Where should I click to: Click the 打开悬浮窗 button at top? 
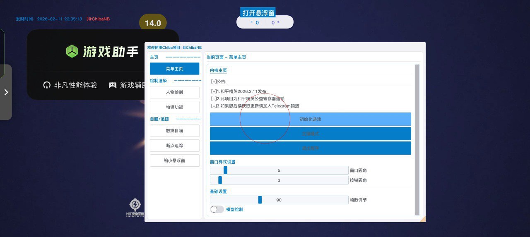pos(258,13)
